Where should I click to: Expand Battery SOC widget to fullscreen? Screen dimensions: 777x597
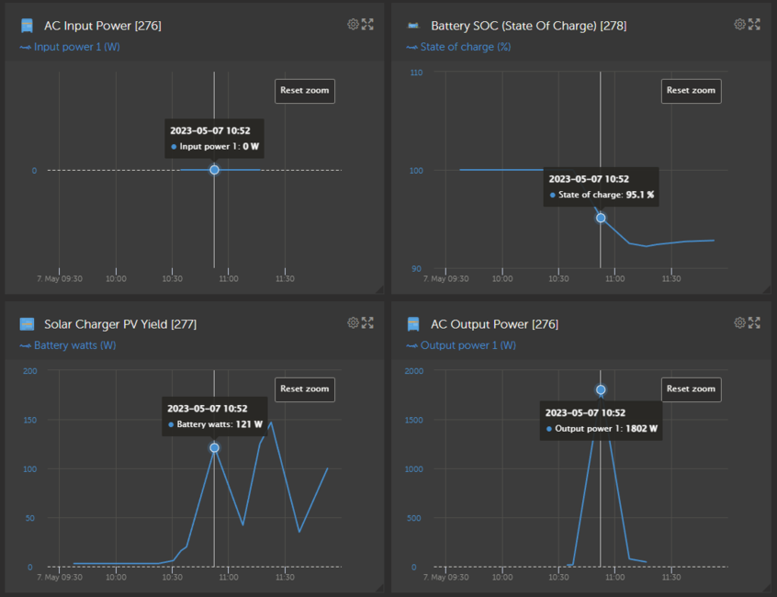pyautogui.click(x=754, y=24)
